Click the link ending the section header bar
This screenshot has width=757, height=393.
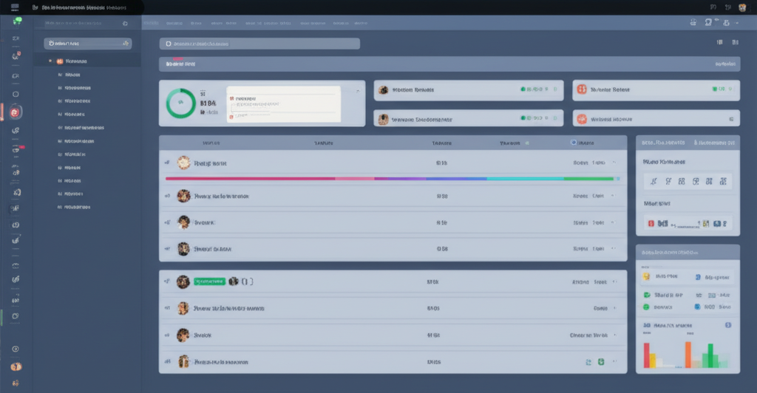(x=725, y=64)
